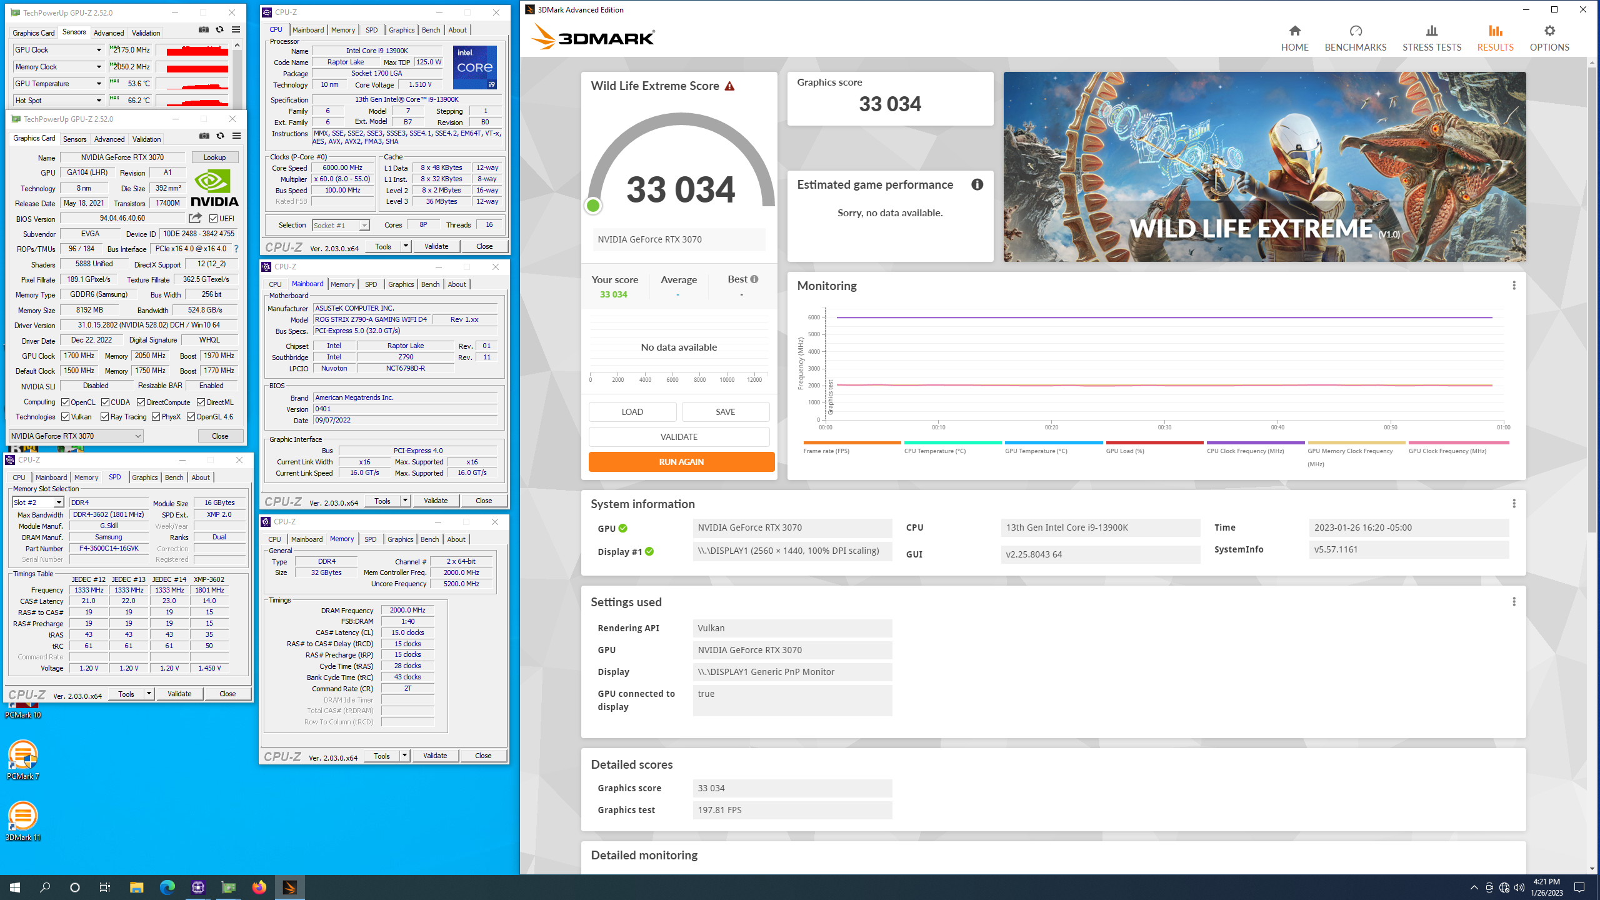Click the Wild Life Extreme benchmark thumbnail

click(1264, 167)
